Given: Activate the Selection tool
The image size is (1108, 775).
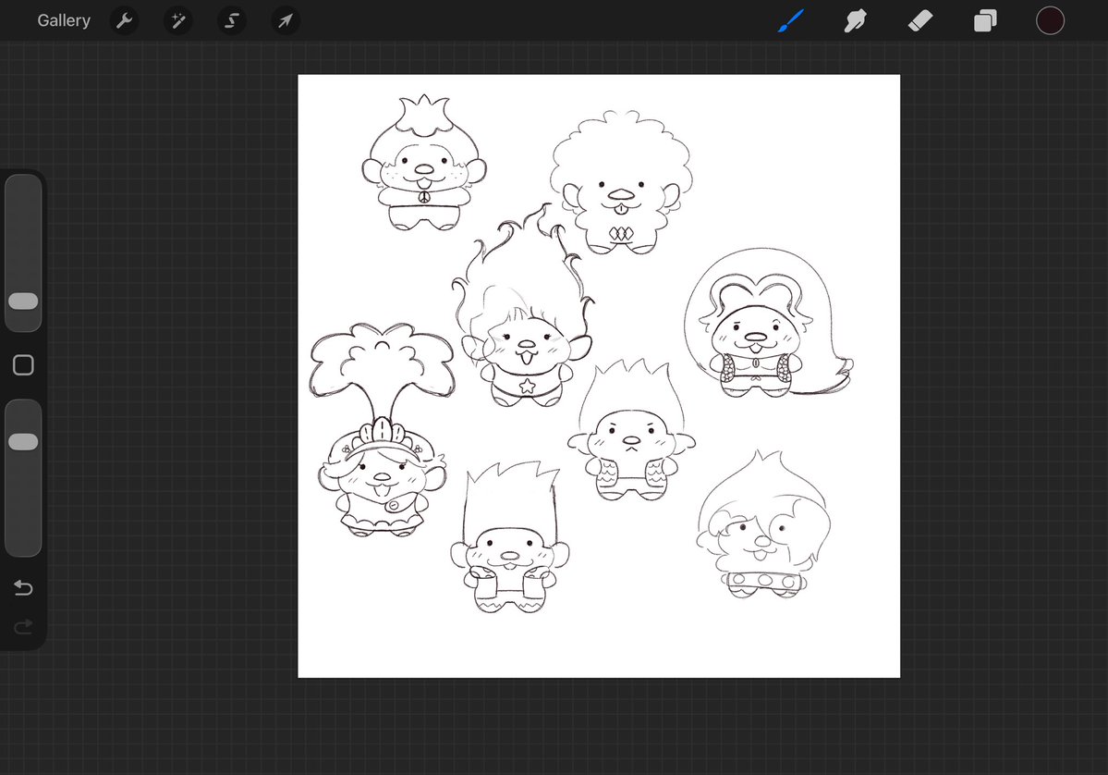Looking at the screenshot, I should [x=232, y=20].
